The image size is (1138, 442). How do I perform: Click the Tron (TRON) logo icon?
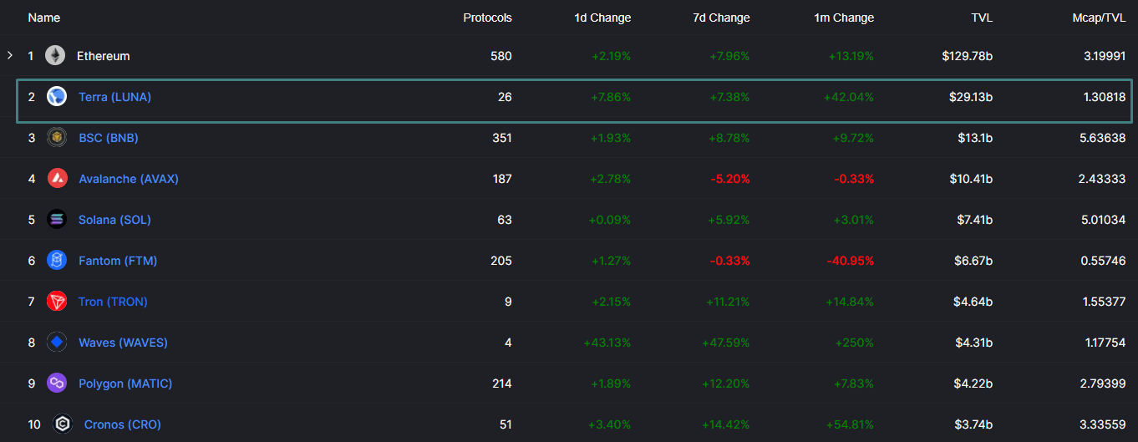click(57, 302)
